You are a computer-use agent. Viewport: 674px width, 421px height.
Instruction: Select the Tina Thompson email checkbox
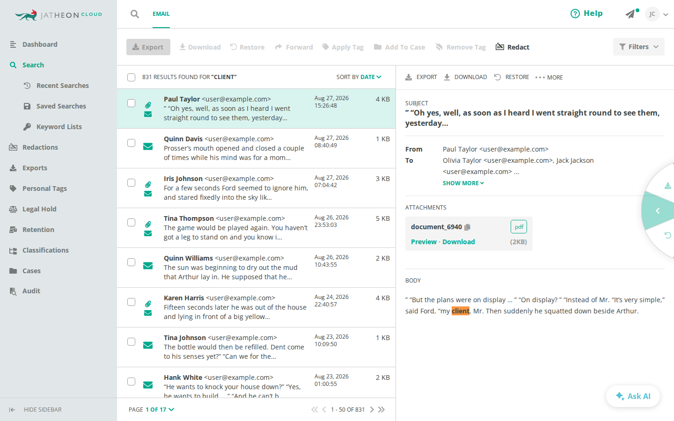pos(132,222)
